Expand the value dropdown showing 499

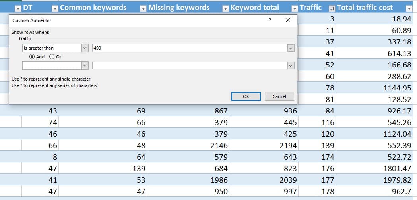pos(291,48)
